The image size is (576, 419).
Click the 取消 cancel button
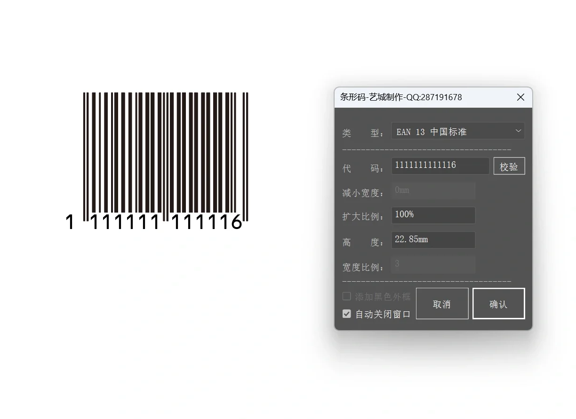tap(442, 304)
